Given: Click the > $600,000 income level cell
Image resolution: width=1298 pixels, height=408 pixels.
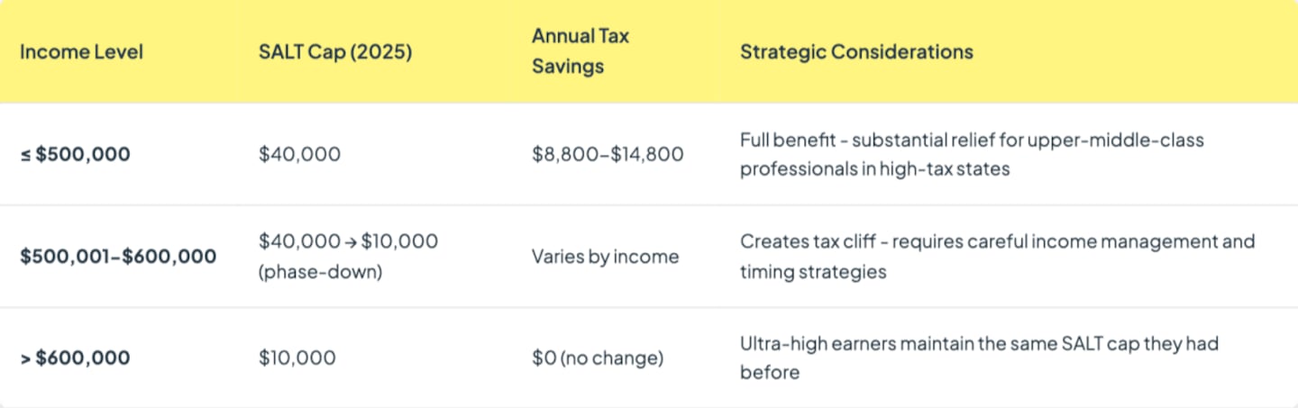Looking at the screenshot, I should [x=75, y=358].
